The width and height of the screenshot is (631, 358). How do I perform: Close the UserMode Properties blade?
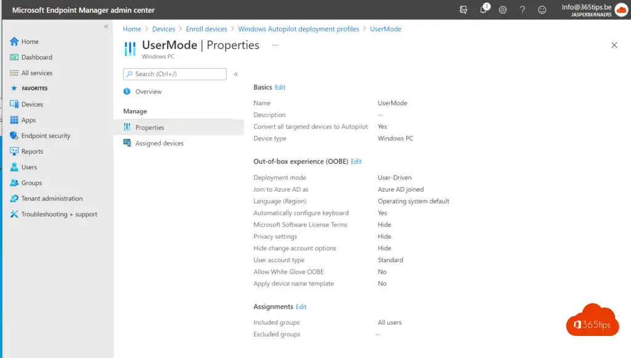614,45
